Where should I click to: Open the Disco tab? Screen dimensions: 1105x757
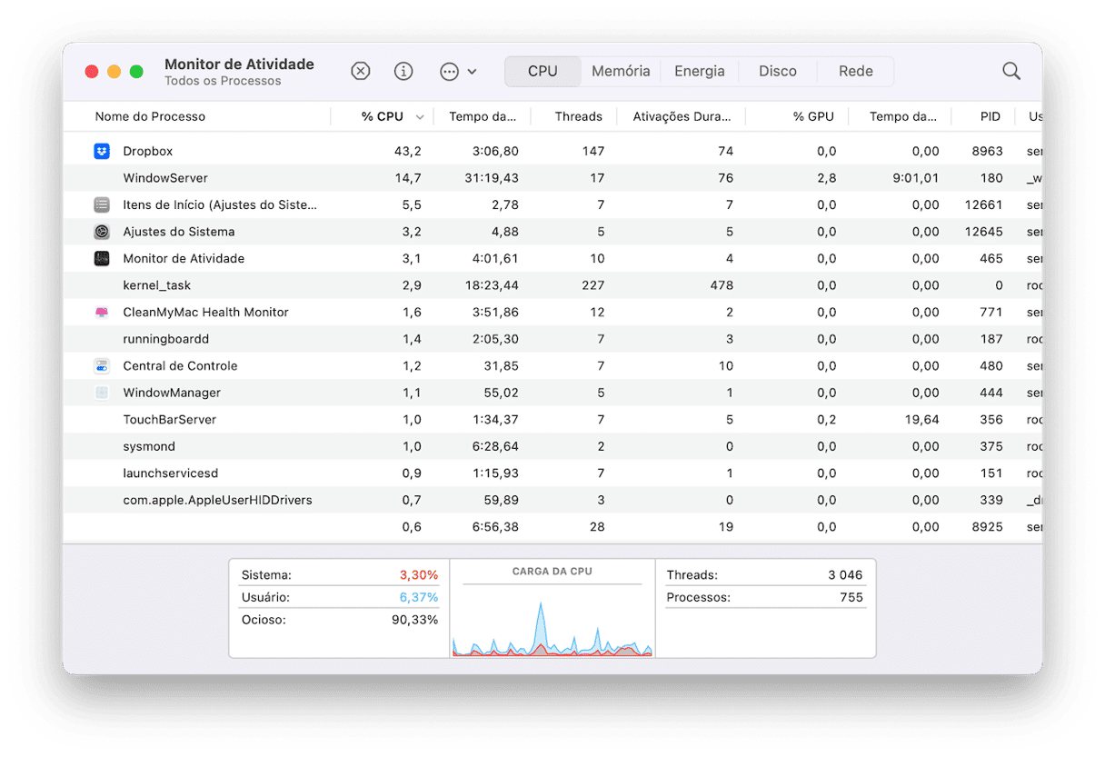(x=777, y=71)
